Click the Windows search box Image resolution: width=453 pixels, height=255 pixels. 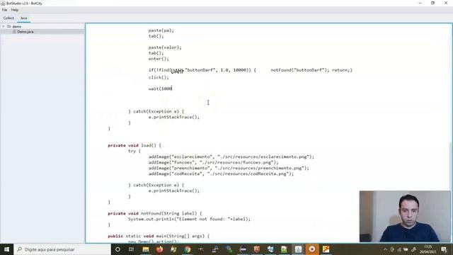pos(62,249)
